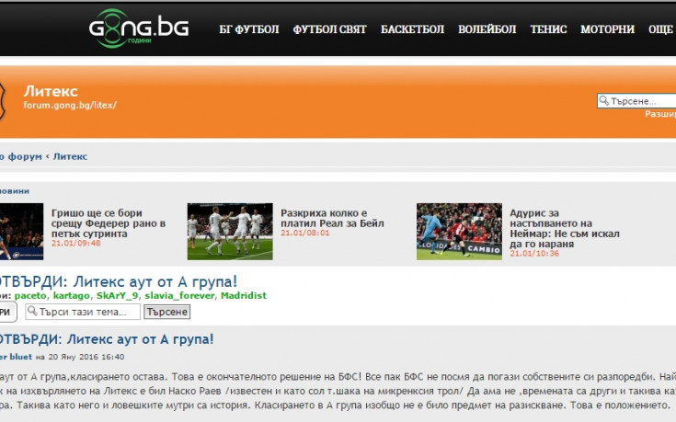
Task: Click the partially visible reply button
Action: click(x=7, y=312)
